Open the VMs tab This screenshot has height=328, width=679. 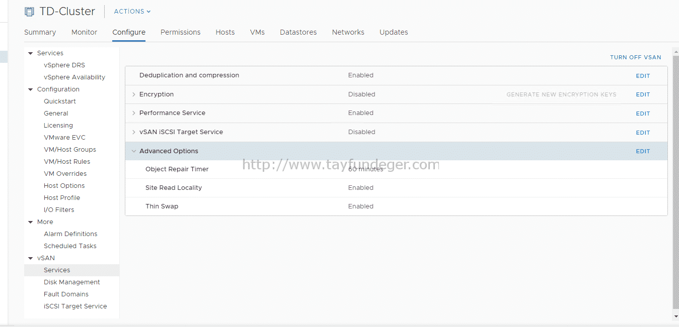pos(257,32)
